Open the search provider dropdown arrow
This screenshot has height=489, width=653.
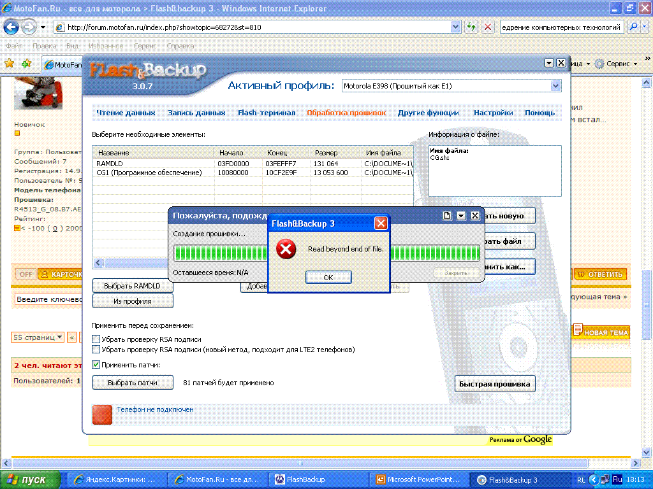click(x=645, y=27)
